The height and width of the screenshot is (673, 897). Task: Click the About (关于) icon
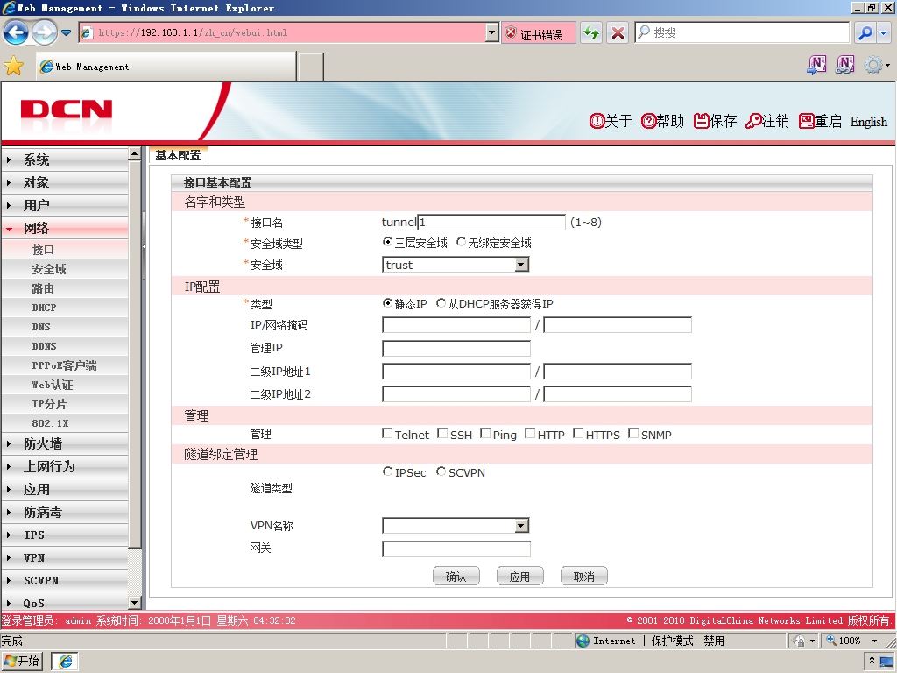(x=597, y=121)
